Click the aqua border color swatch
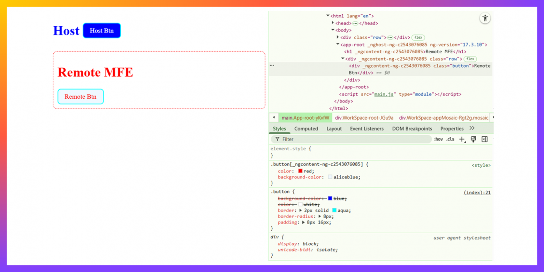 tap(334, 210)
